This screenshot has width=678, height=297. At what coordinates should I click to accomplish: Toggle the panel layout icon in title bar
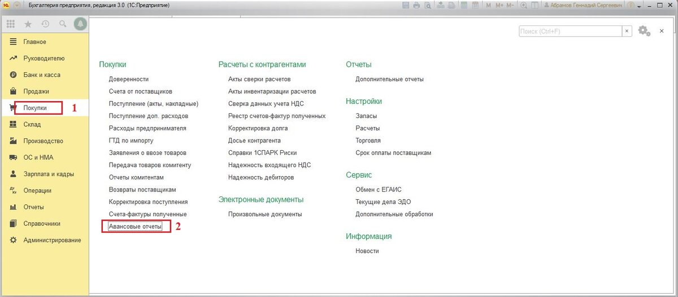click(x=534, y=5)
